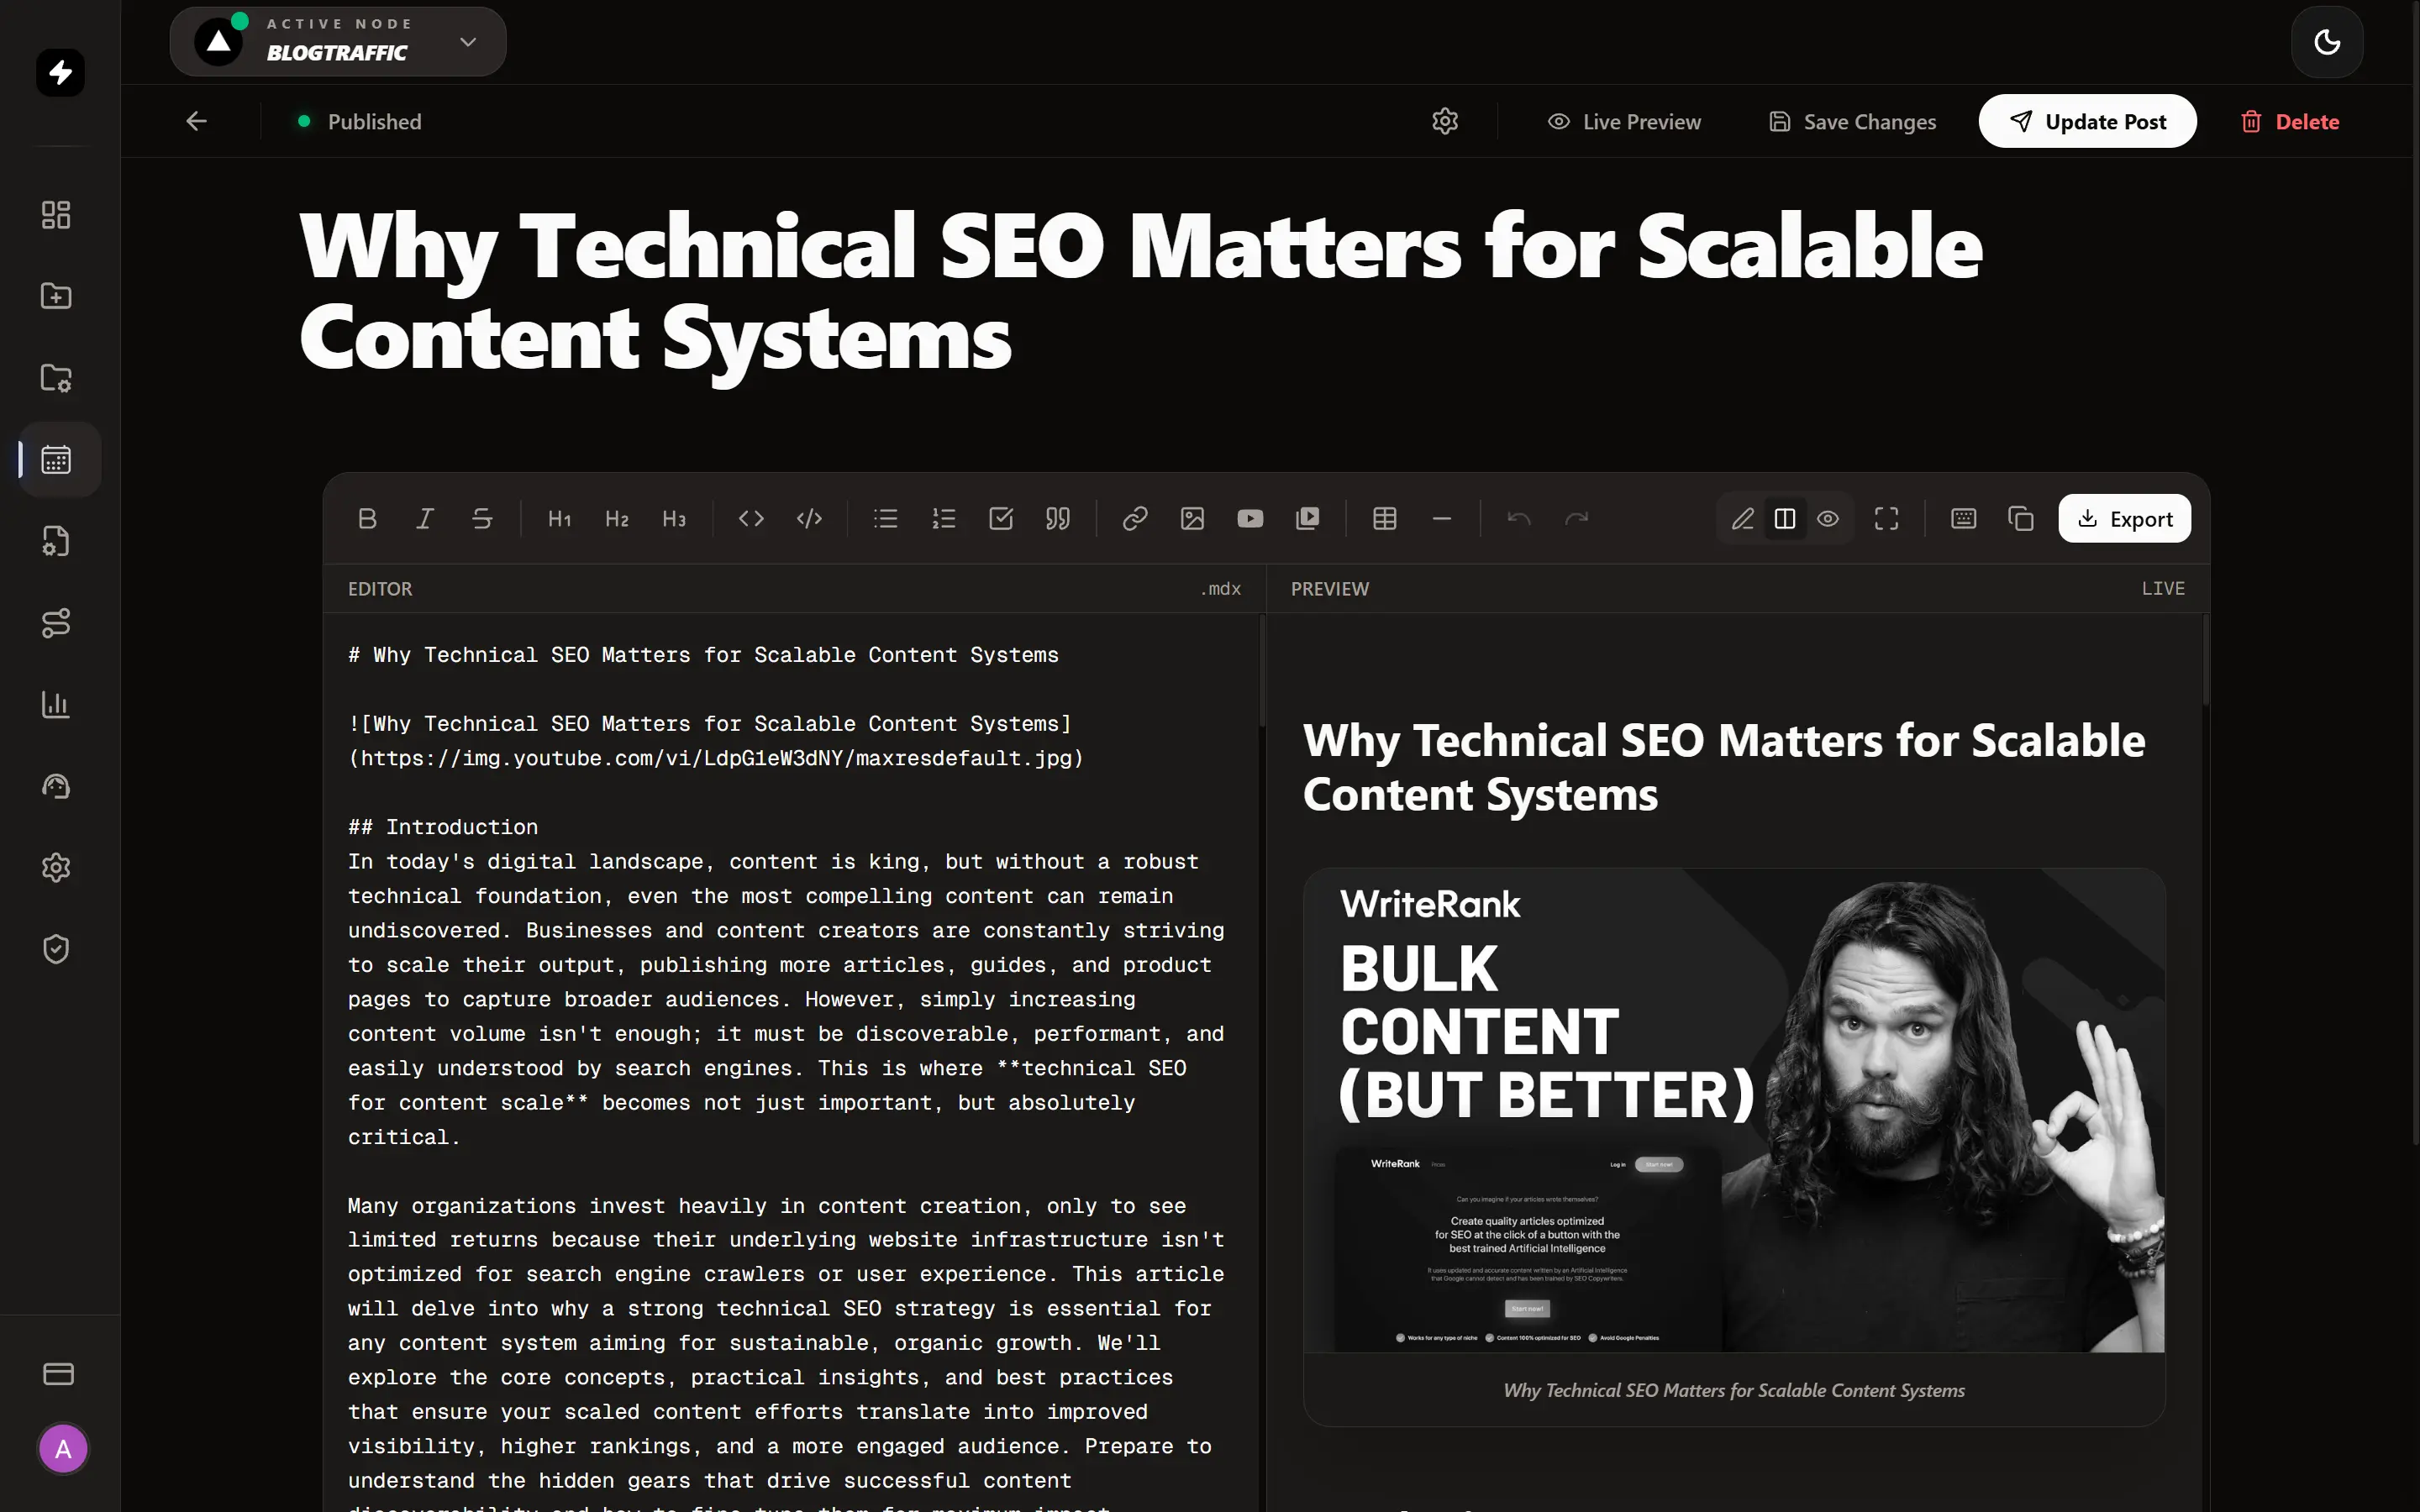
Task: Insert a YouTube video embed
Action: [1249, 518]
